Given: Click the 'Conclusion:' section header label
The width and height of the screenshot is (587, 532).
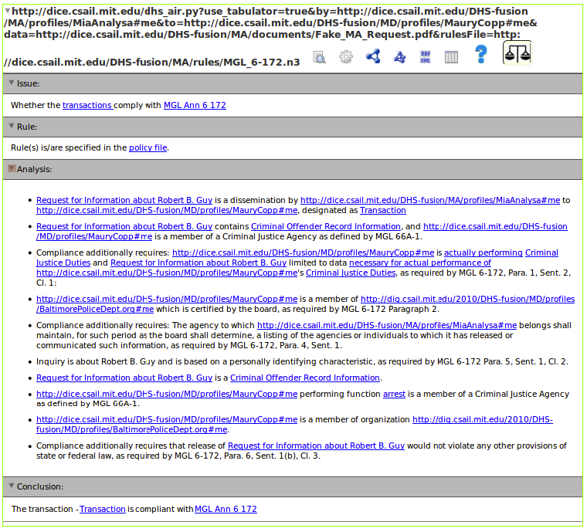Looking at the screenshot, I should pos(40,486).
